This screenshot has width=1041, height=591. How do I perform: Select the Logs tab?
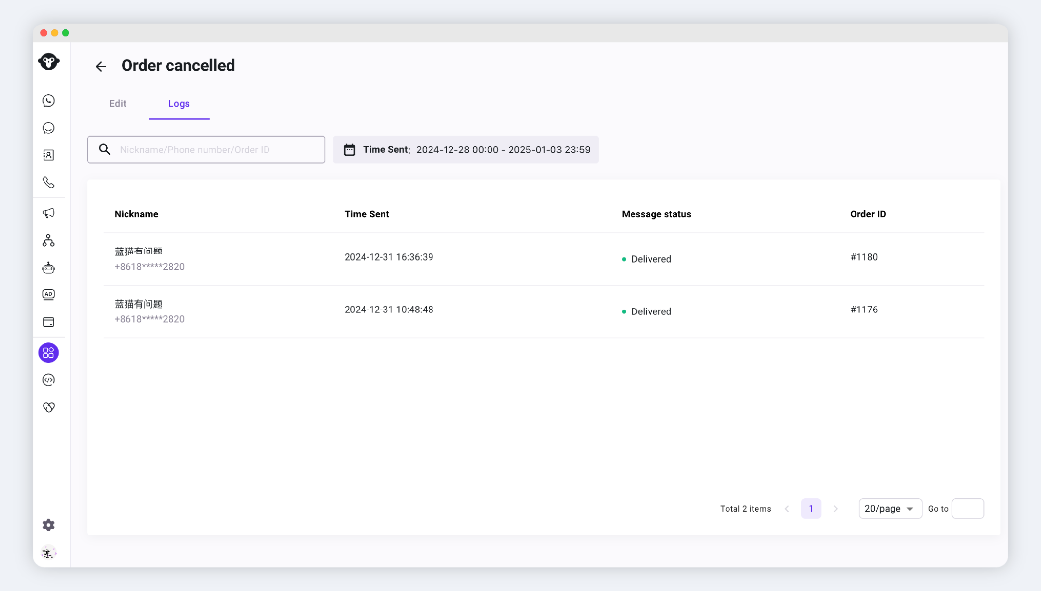tap(179, 104)
